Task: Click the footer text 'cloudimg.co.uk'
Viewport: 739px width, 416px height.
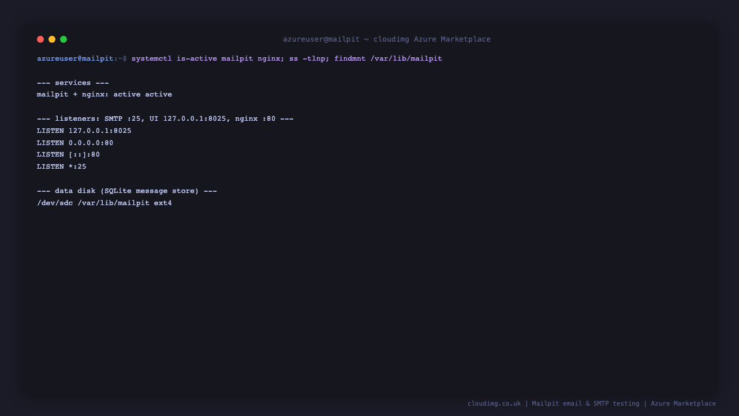Action: coord(494,403)
